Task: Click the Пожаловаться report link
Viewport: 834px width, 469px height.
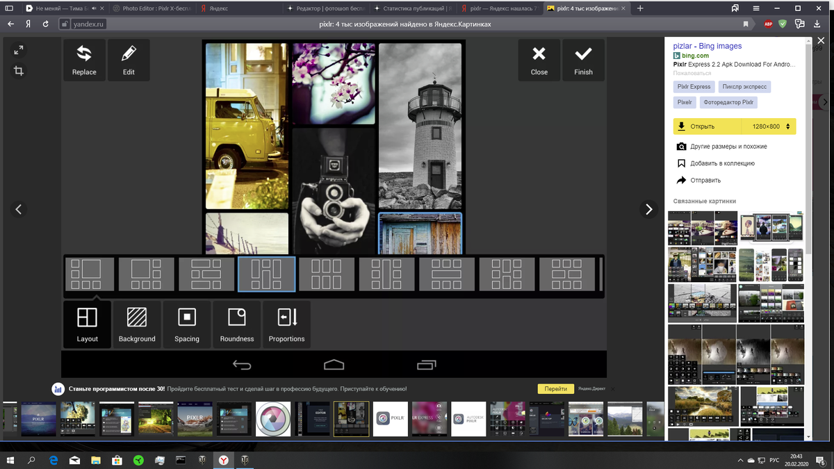Action: pyautogui.click(x=692, y=72)
